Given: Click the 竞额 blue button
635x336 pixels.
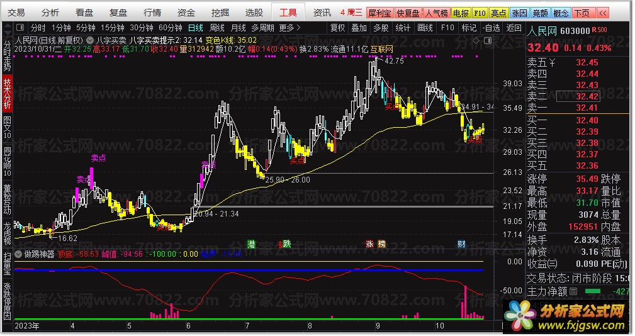Looking at the screenshot, I should [540, 13].
